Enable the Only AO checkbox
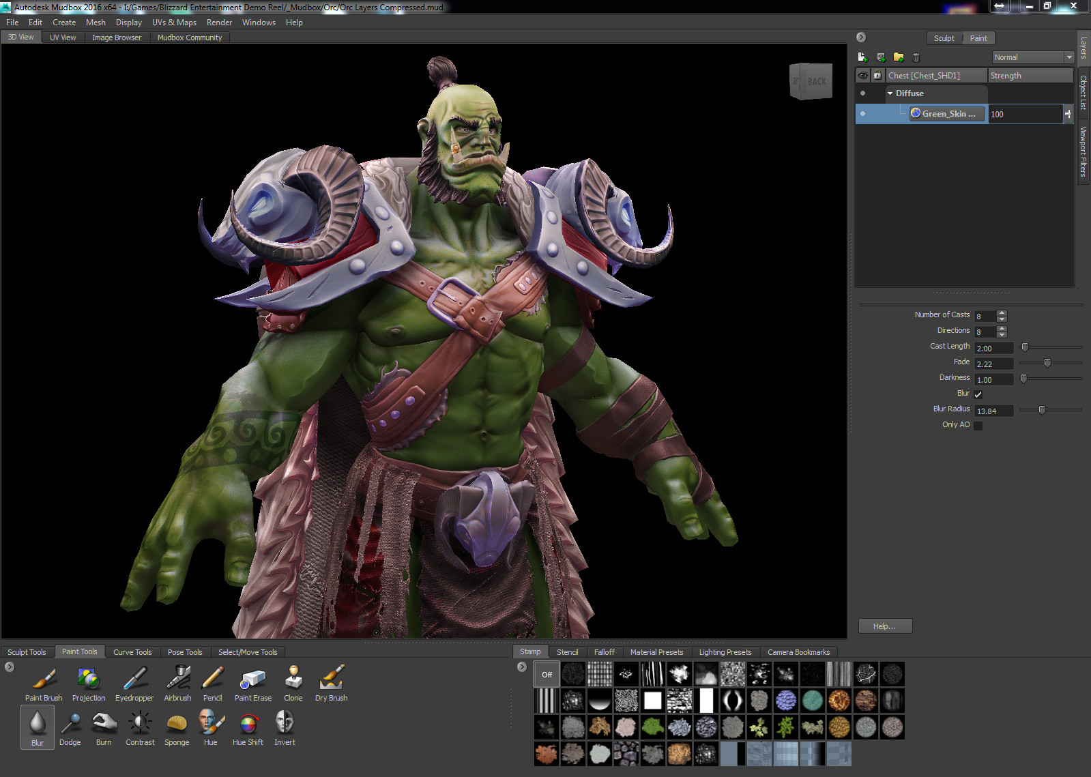Image resolution: width=1091 pixels, height=777 pixels. 978,426
